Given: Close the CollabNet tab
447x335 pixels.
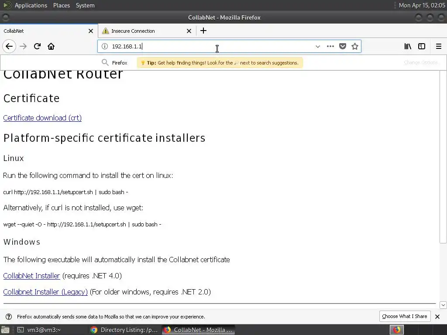Looking at the screenshot, I should (x=91, y=31).
